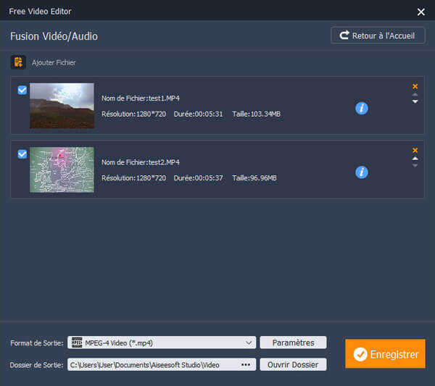
Task: Select the test1.MP4 landscape thumbnail
Action: coord(62,106)
